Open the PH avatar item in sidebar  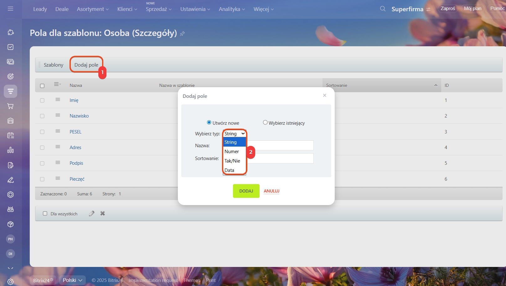point(10,239)
